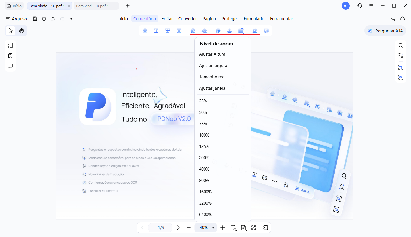The image size is (411, 237).
Task: Click the page number input field
Action: click(x=160, y=228)
